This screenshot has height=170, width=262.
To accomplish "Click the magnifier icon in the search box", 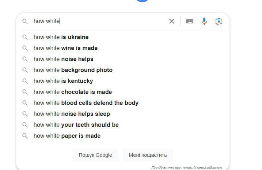I will click(25, 21).
